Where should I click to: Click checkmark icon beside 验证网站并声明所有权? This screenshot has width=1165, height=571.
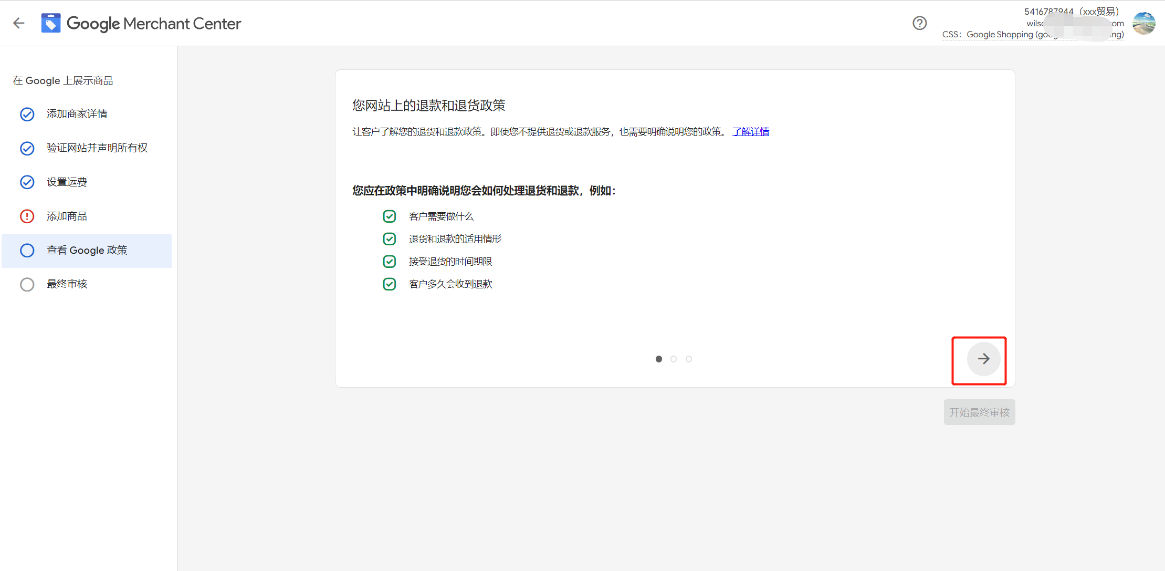[x=27, y=148]
